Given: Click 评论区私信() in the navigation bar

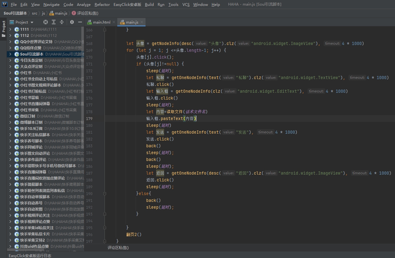Looking at the screenshot, I should point(85,13).
